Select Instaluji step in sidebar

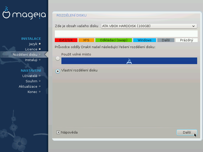(x=31, y=60)
